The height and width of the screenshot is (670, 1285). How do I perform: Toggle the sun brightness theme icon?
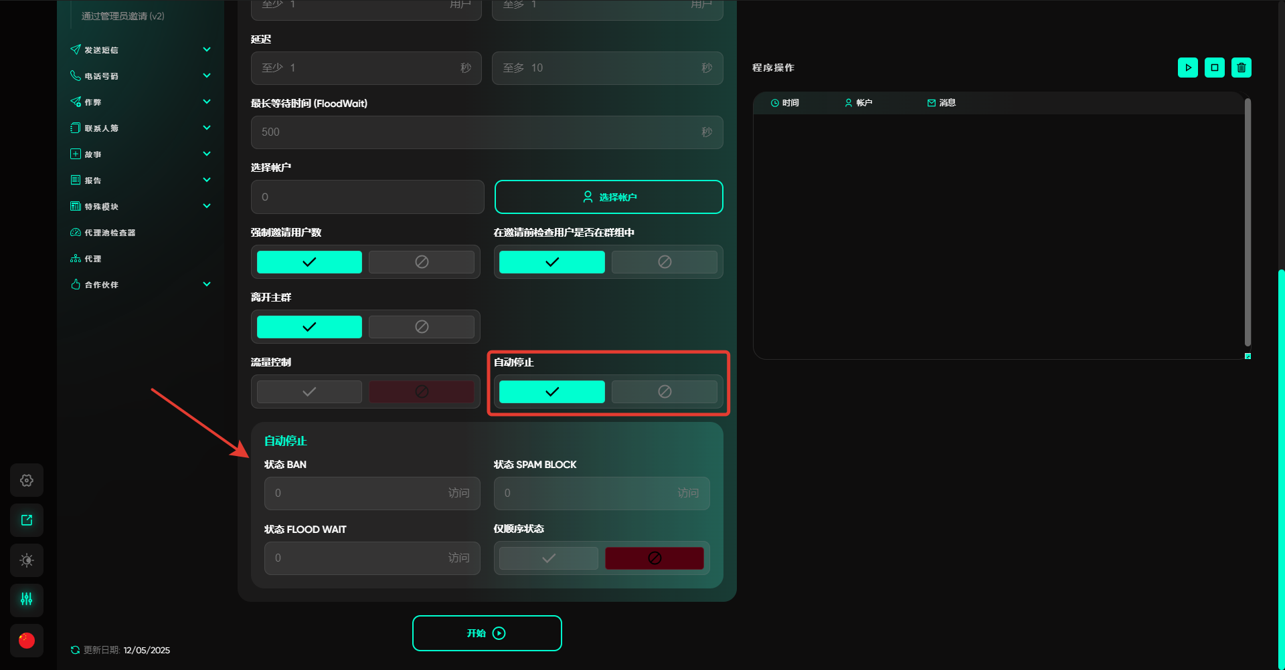[x=27, y=560]
